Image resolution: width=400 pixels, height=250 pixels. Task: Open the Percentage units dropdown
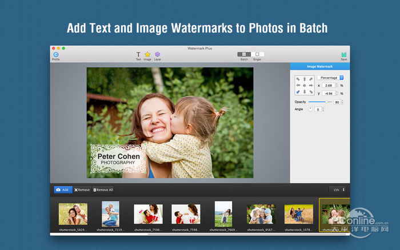coord(330,77)
